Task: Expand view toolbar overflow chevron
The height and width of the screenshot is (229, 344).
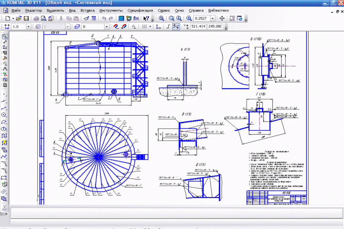Action: pos(246,20)
